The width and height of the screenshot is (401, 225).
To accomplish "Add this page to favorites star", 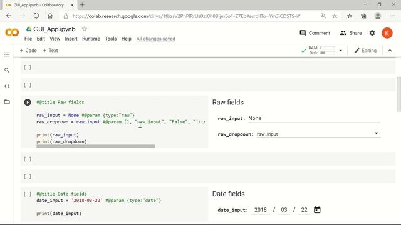I will [335, 16].
